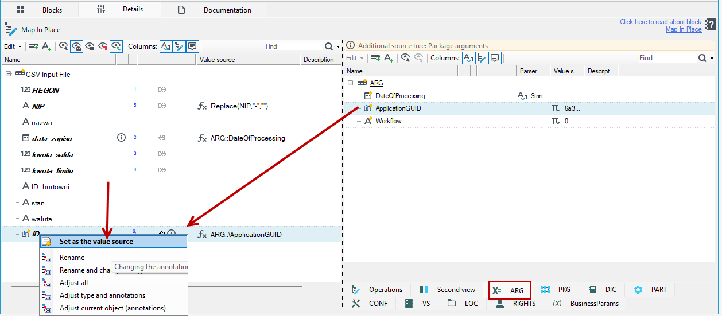The image size is (722, 319).
Task: Focus the right panel Find field
Action: tap(666, 58)
